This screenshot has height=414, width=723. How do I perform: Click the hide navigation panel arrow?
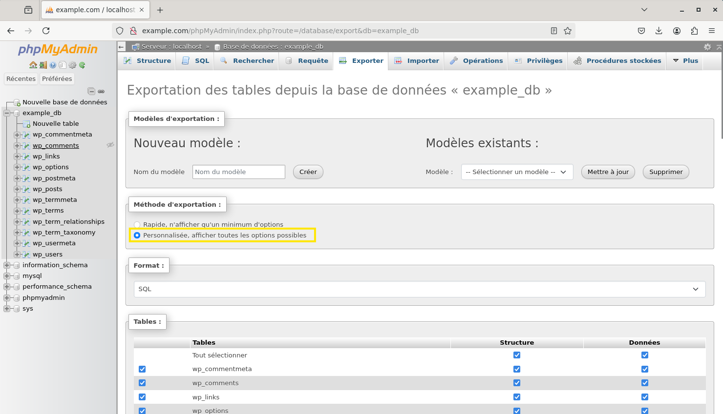click(122, 47)
